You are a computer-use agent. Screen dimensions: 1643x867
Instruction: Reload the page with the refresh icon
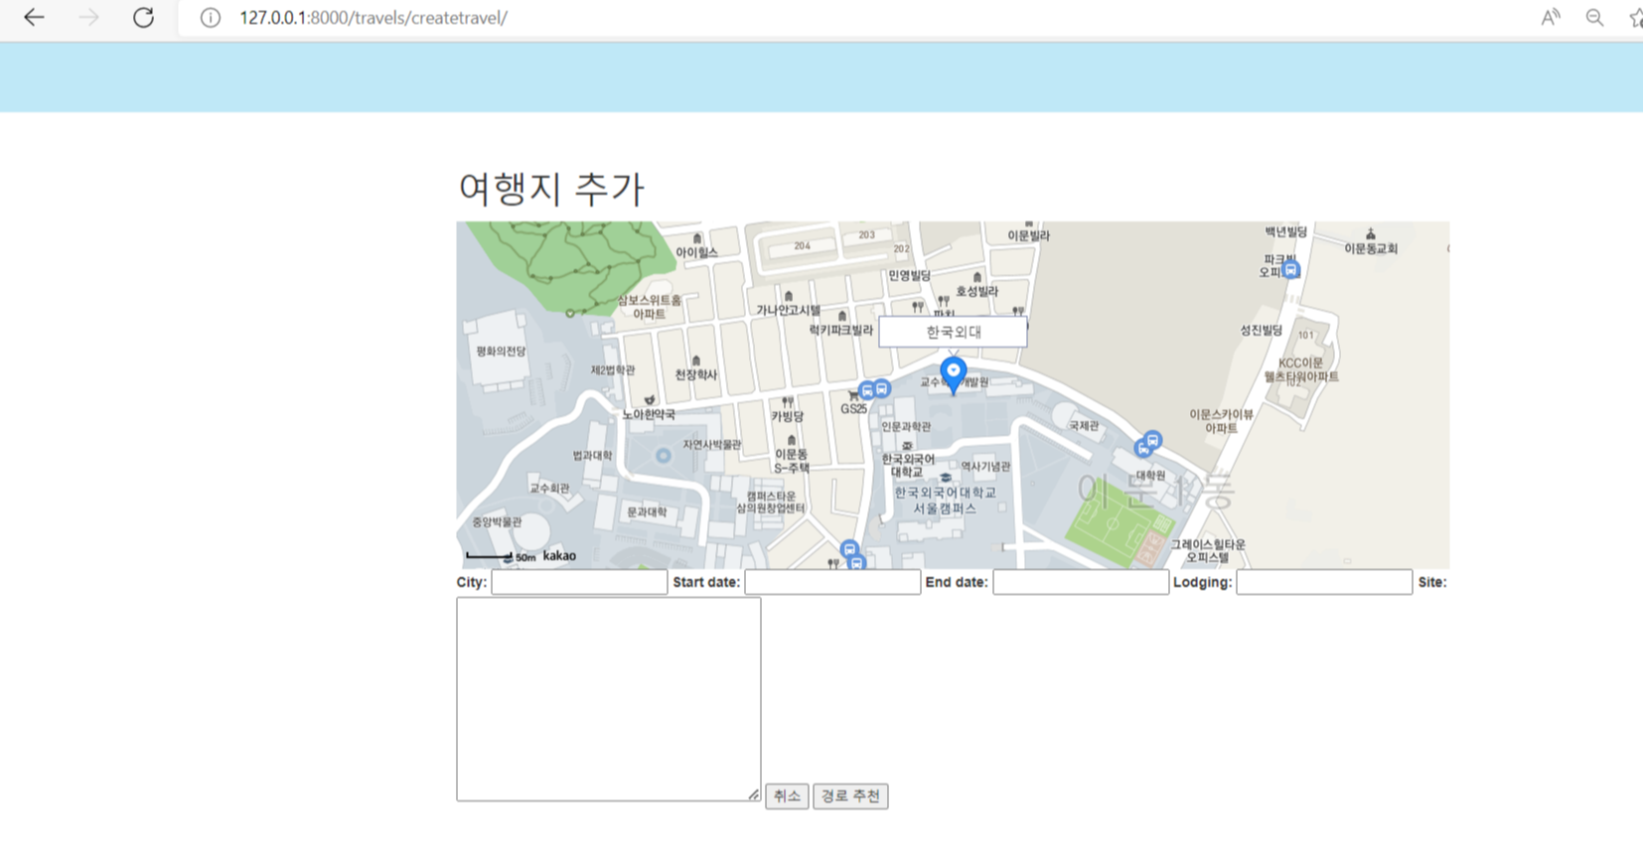(143, 17)
